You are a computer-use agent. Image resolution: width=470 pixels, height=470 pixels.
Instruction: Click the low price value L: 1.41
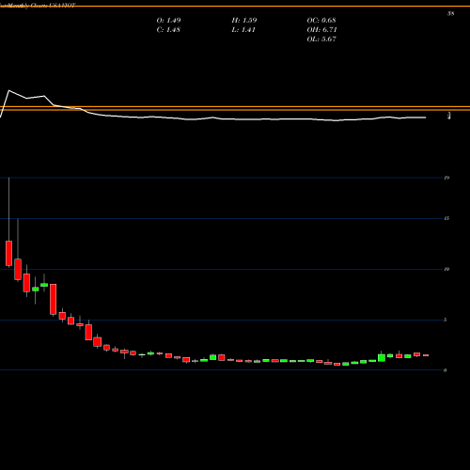[x=243, y=30]
